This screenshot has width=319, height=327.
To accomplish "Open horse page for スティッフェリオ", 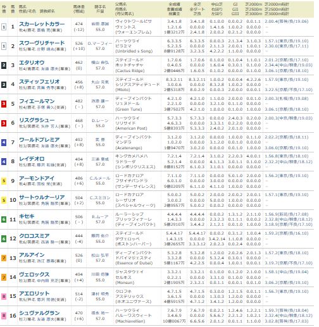I will 39,82.
